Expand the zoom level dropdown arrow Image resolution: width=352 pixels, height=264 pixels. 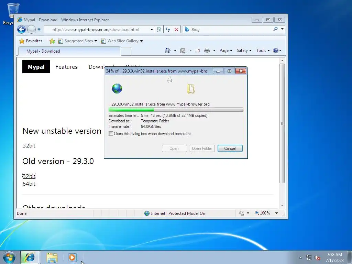(276, 213)
